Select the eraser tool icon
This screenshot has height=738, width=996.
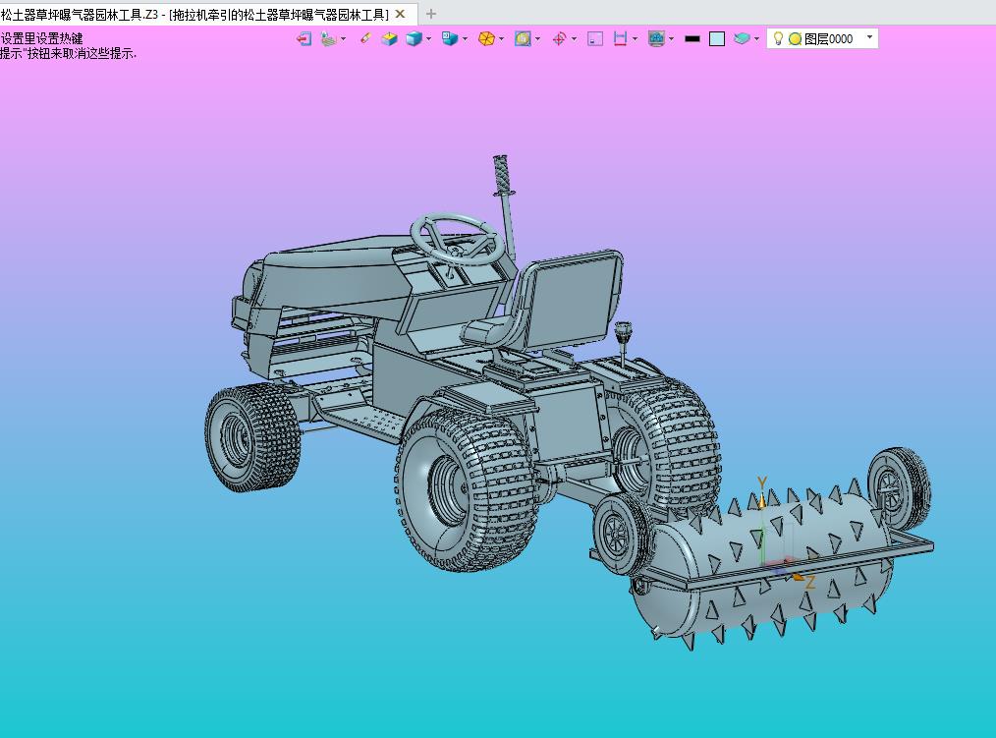(x=365, y=38)
